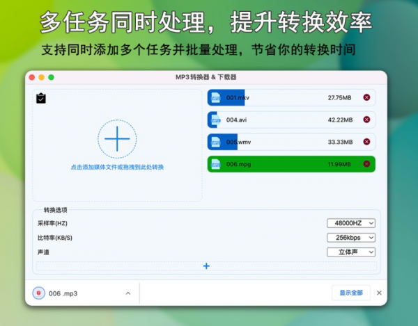
Task: Select the 004.avi file name
Action: click(236, 120)
